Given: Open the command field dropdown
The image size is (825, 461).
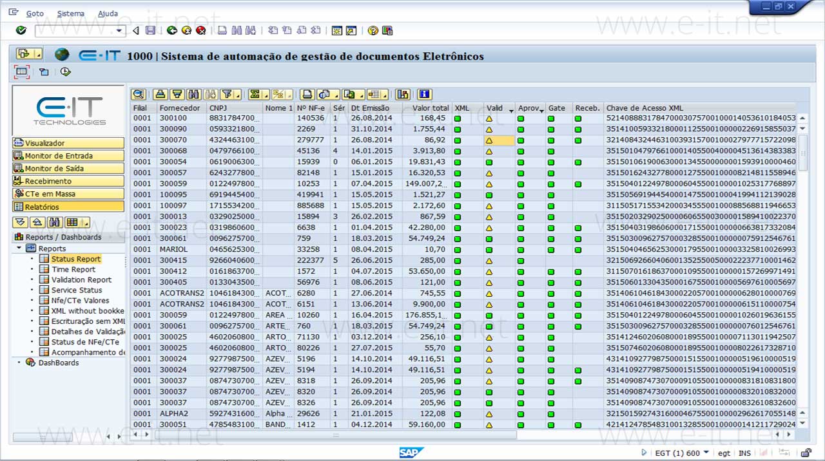Looking at the screenshot, I should [119, 30].
